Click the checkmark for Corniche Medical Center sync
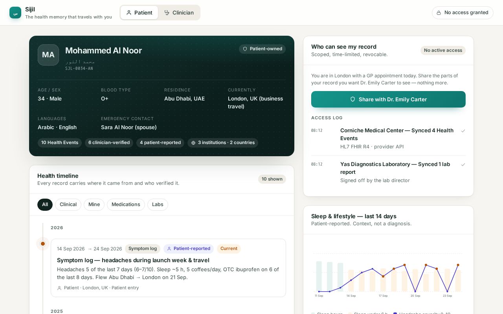The height and width of the screenshot is (314, 503). [463, 131]
